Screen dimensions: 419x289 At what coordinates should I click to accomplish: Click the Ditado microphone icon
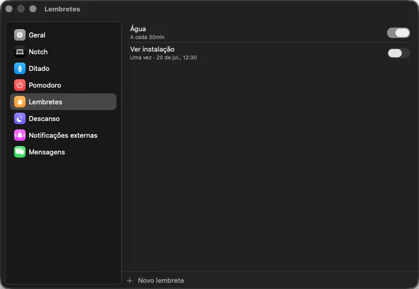coord(20,69)
